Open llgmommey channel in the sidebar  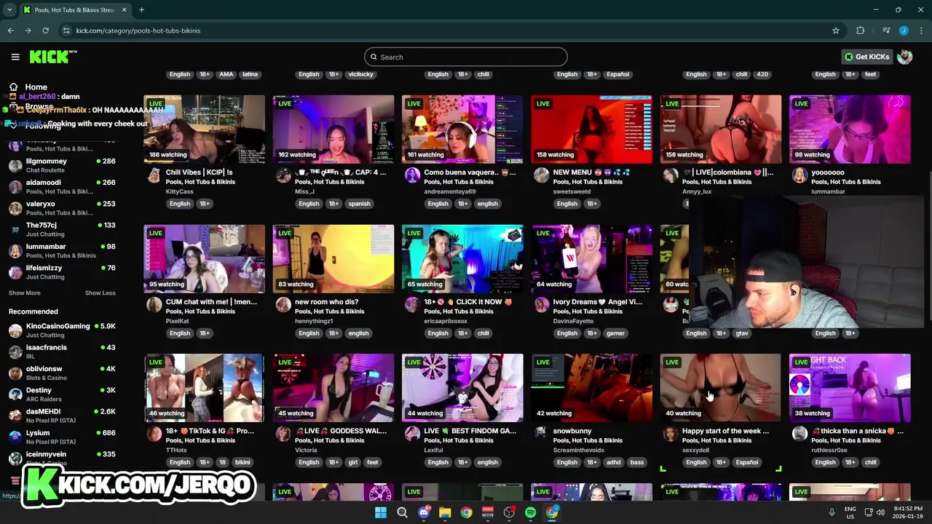[62, 165]
